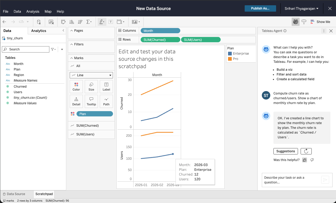Click the Pause Auto Updates data source icon
This screenshot has width=336, height=203.
coord(39,22)
